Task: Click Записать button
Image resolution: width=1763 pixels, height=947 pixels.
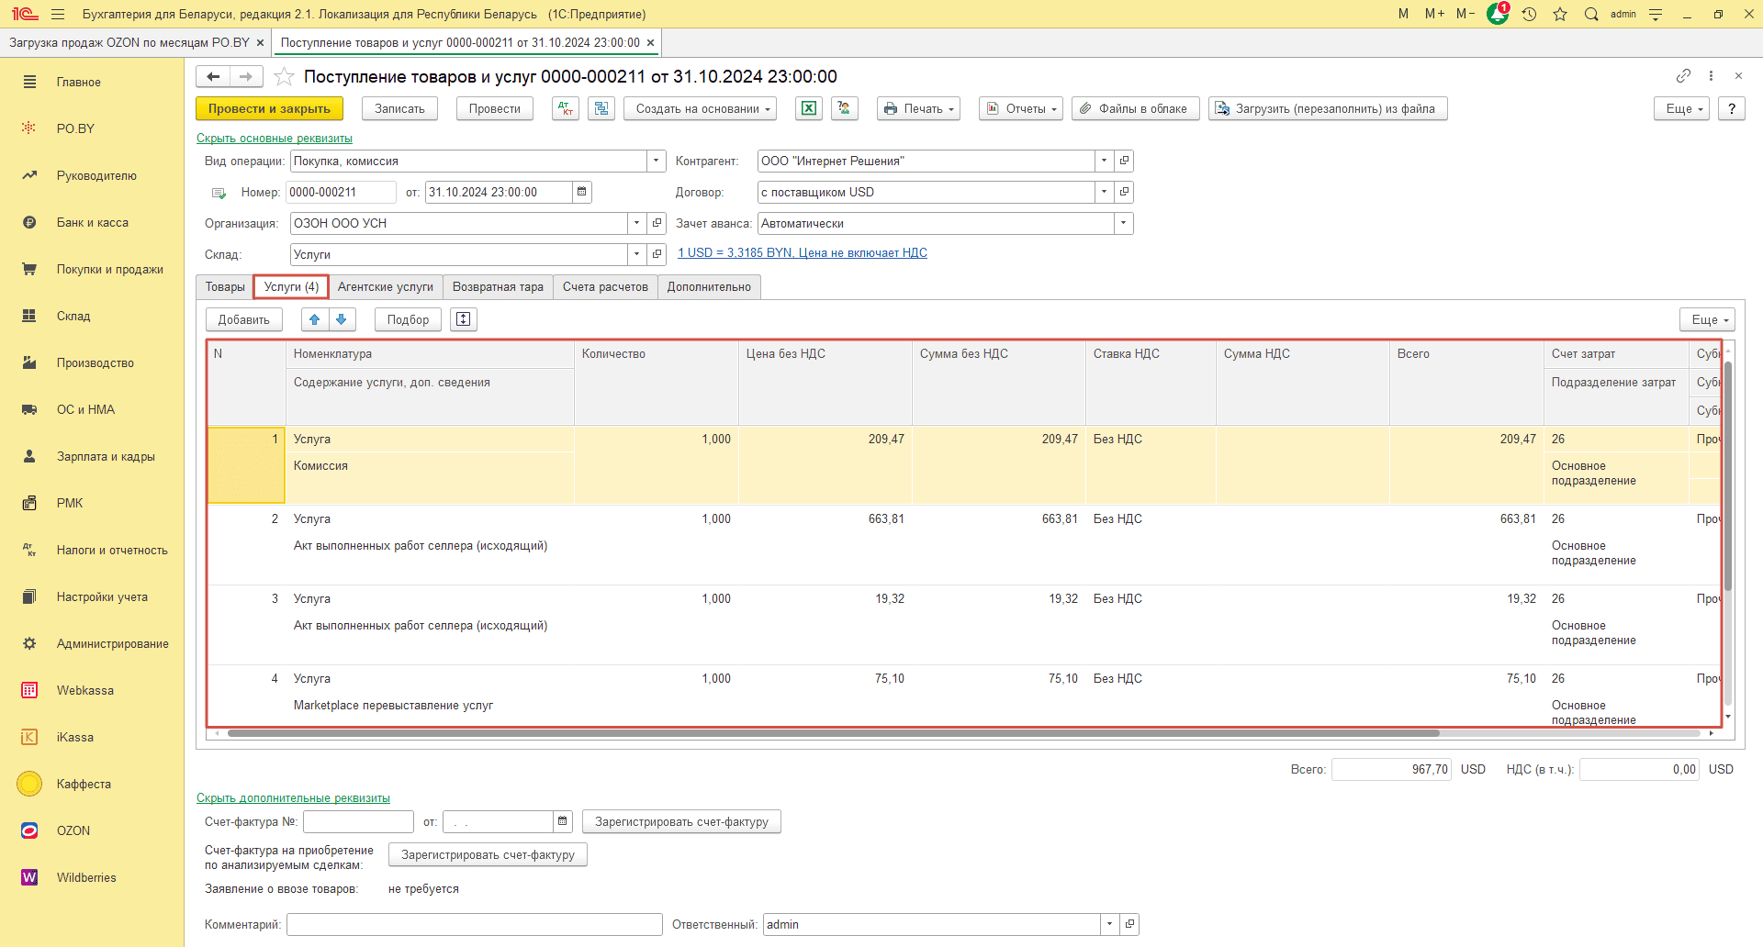Action: tap(399, 108)
